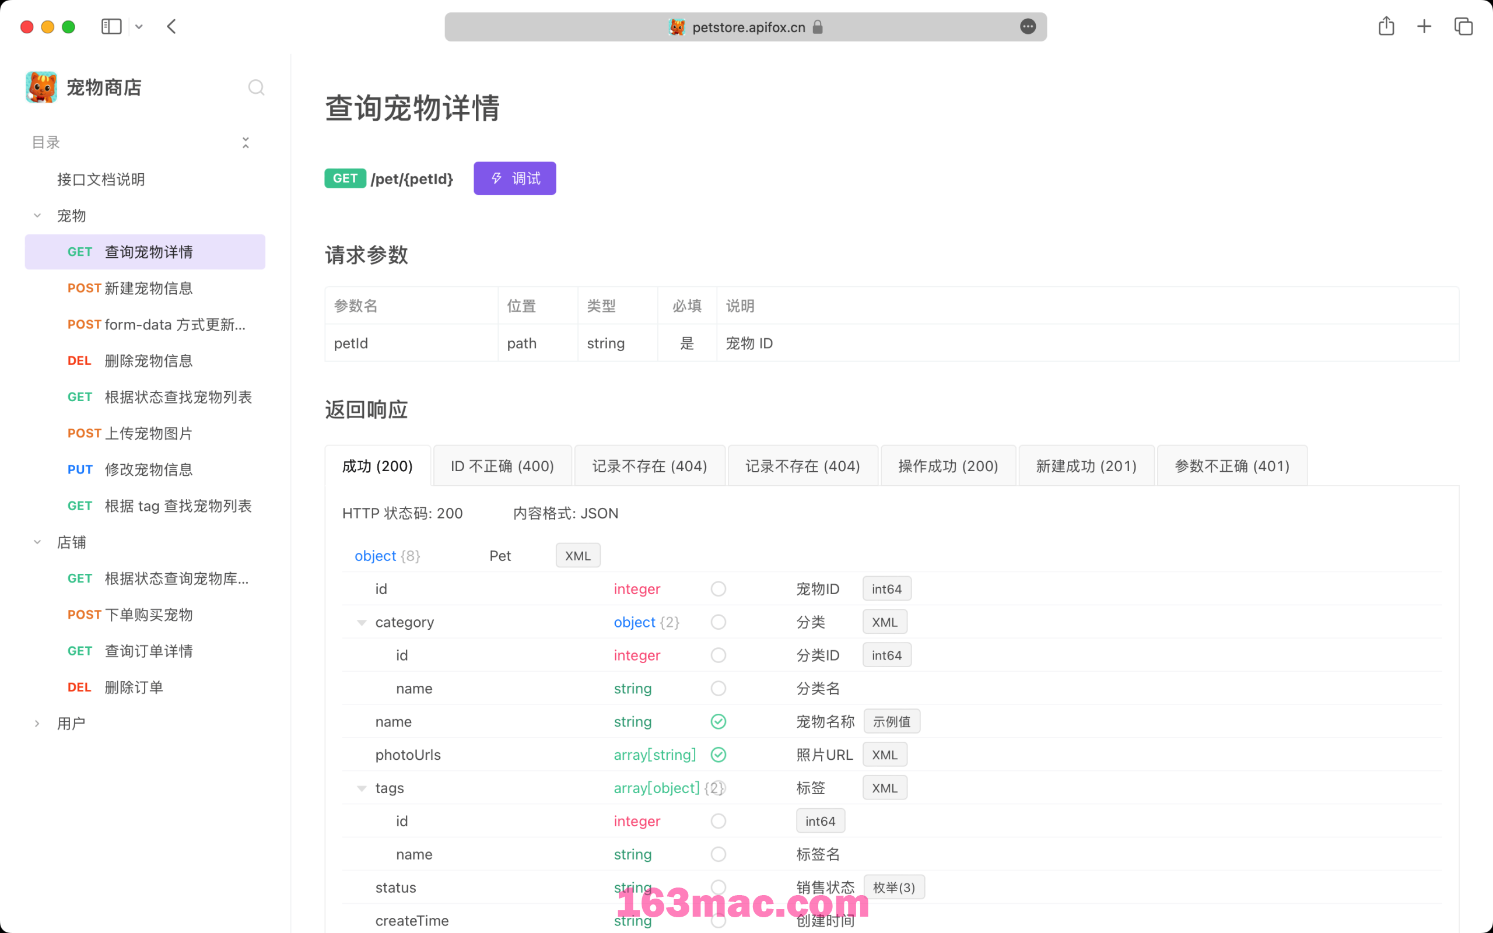
Task: Click the int64 badge next to id field
Action: point(886,588)
